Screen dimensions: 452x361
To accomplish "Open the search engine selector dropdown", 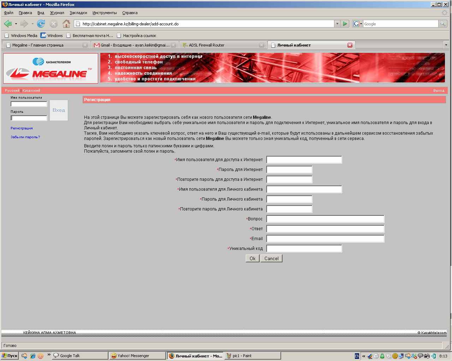I will [357, 24].
